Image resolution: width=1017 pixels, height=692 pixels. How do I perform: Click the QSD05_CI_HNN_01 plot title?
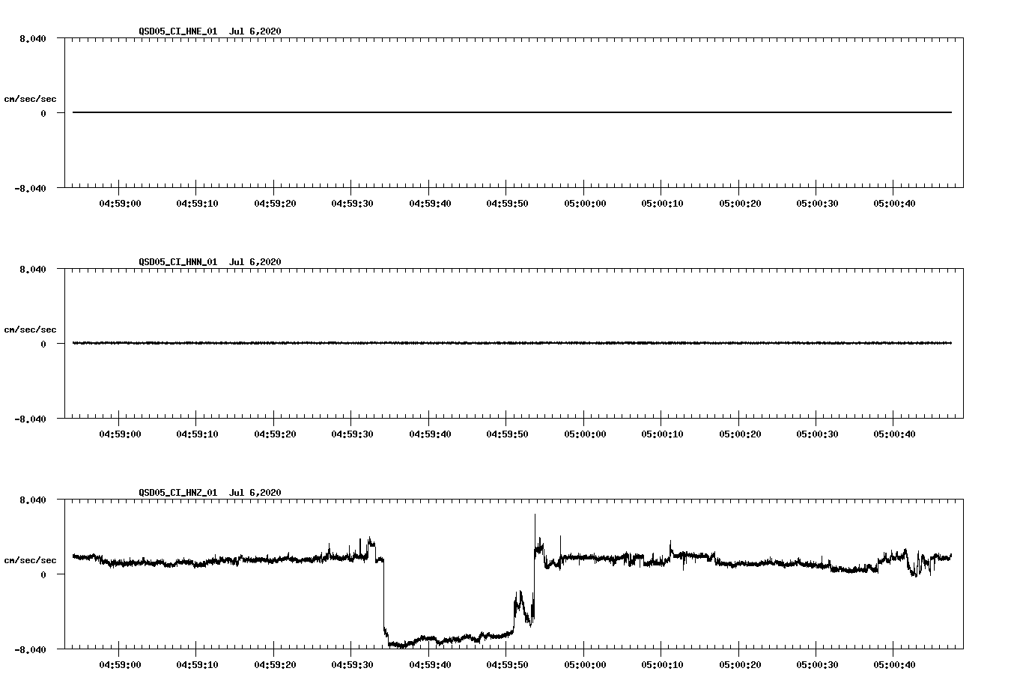click(x=210, y=262)
